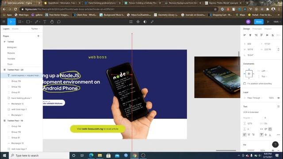The height and width of the screenshot is (159, 283).
Task: Switch to the Layers tab
Action: coord(6,29)
